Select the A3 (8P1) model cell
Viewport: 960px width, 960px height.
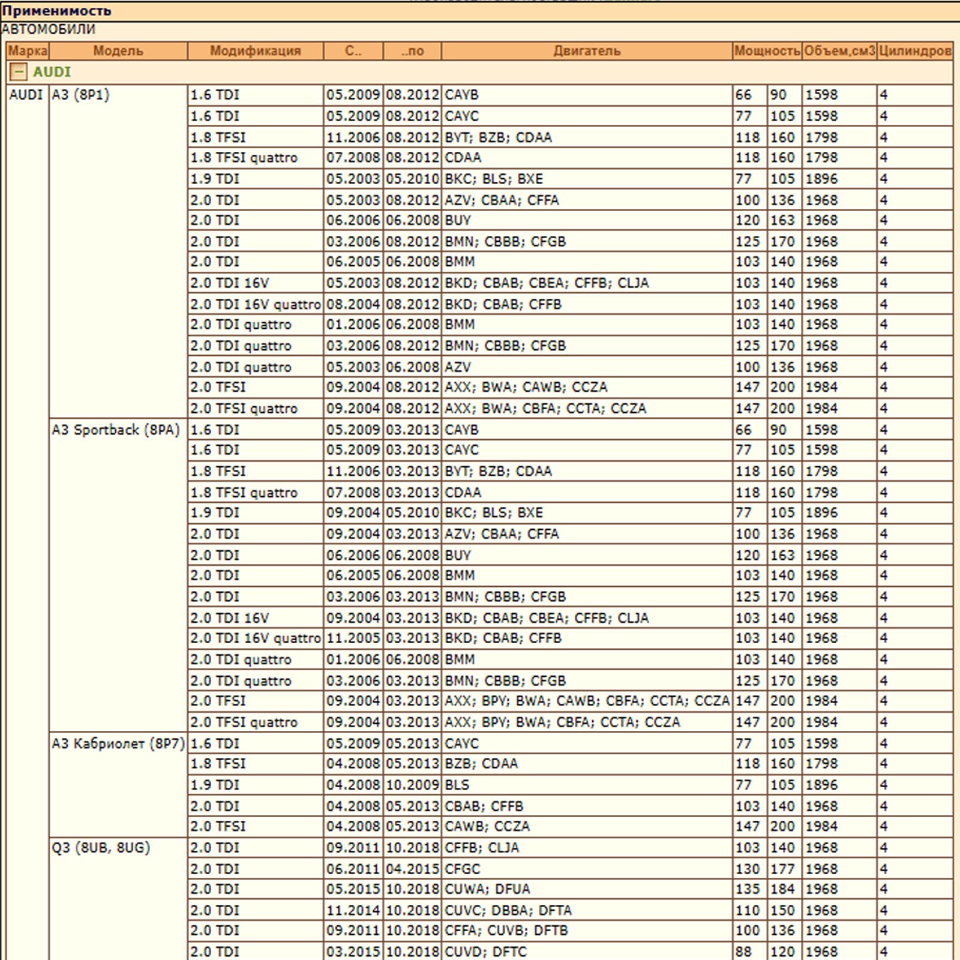[80, 95]
